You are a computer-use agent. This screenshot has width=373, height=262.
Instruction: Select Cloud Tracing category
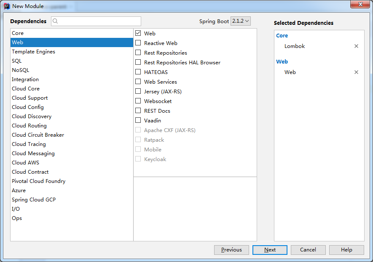tap(72, 144)
